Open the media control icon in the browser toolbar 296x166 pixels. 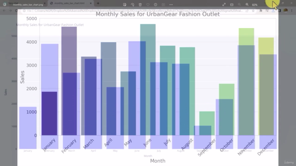(267, 11)
